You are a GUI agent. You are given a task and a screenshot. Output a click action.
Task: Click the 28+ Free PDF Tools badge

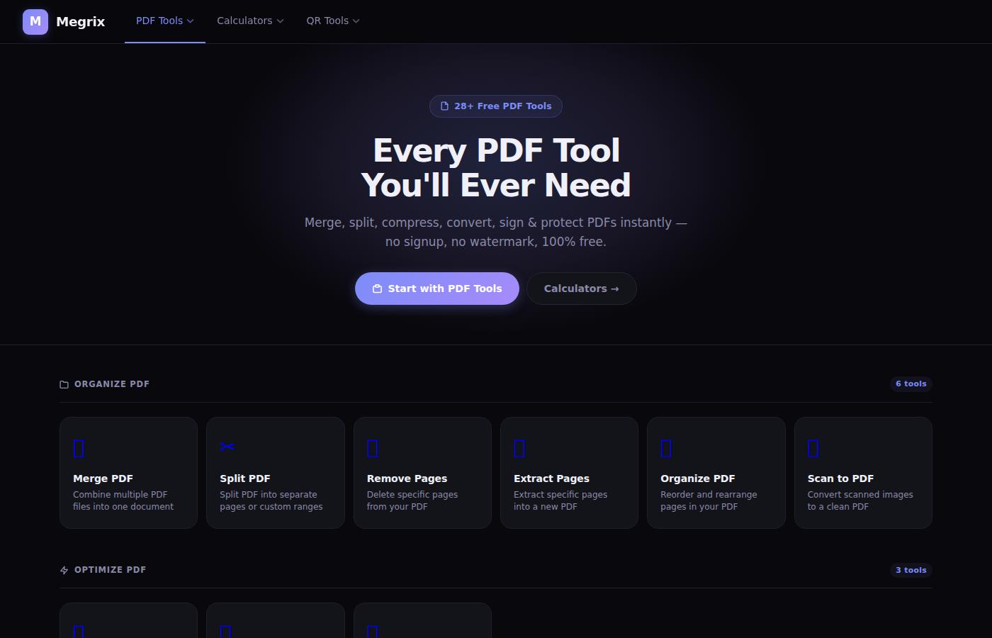coord(496,106)
